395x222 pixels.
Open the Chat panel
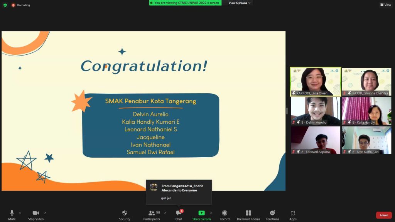coord(179,214)
